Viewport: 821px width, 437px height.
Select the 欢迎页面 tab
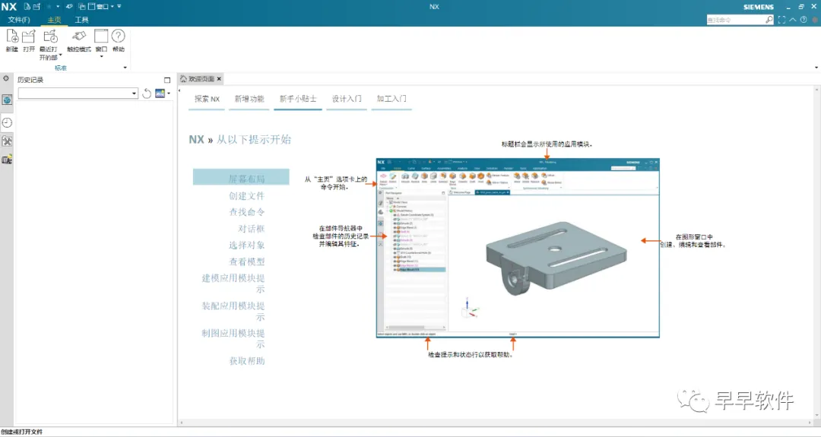click(x=201, y=79)
